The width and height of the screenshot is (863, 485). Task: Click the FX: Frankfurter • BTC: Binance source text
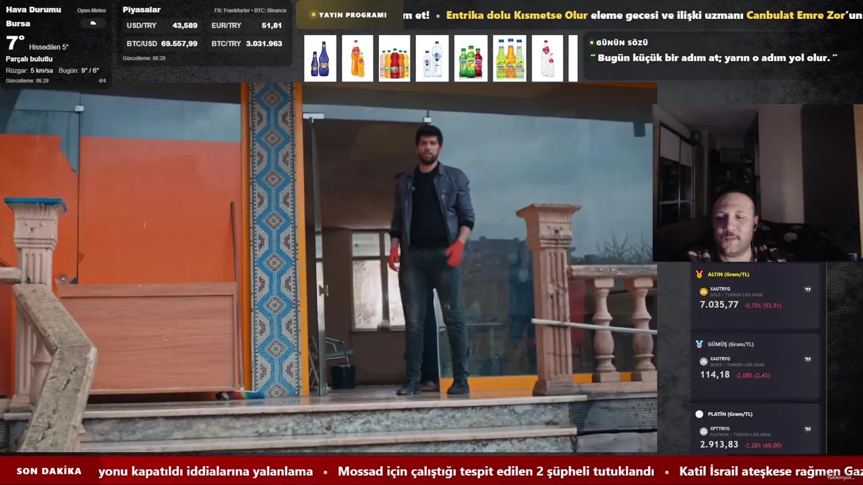click(x=250, y=11)
